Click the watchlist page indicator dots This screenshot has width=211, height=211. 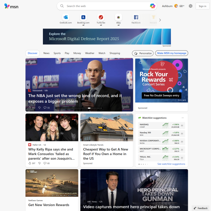pyautogui.click(x=143, y=164)
